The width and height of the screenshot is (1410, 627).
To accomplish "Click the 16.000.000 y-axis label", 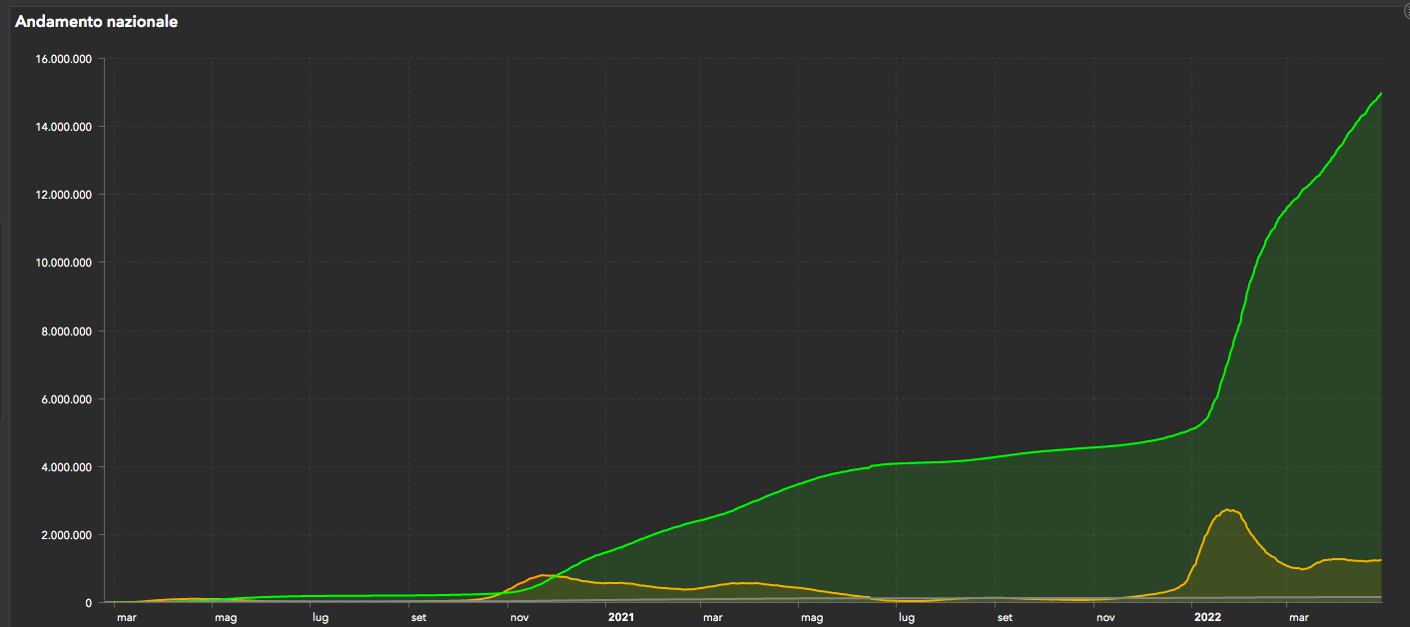I will (x=63, y=59).
